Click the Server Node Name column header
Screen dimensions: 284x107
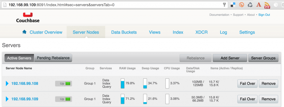click(x=19, y=68)
